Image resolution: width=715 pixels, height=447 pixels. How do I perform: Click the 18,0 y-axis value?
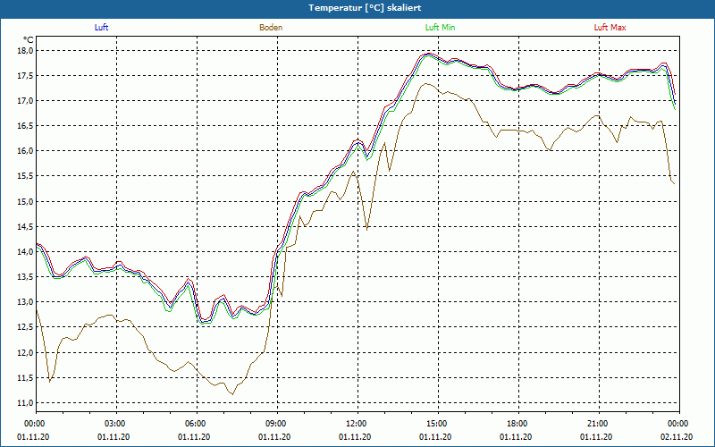26,51
